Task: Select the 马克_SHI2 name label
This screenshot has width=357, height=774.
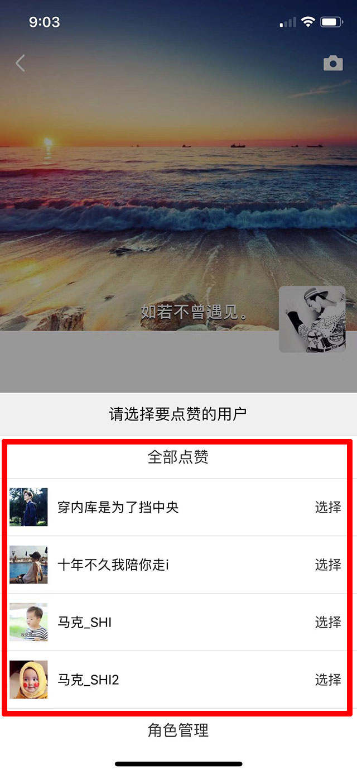Action: [89, 680]
